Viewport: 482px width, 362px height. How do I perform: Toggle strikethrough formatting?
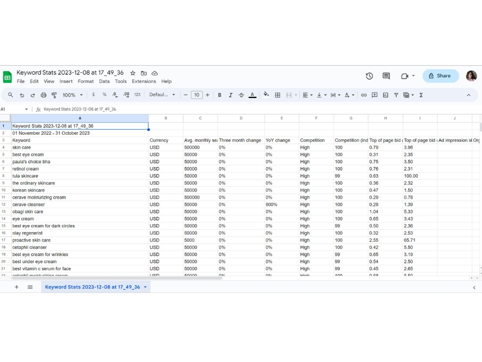tap(241, 95)
